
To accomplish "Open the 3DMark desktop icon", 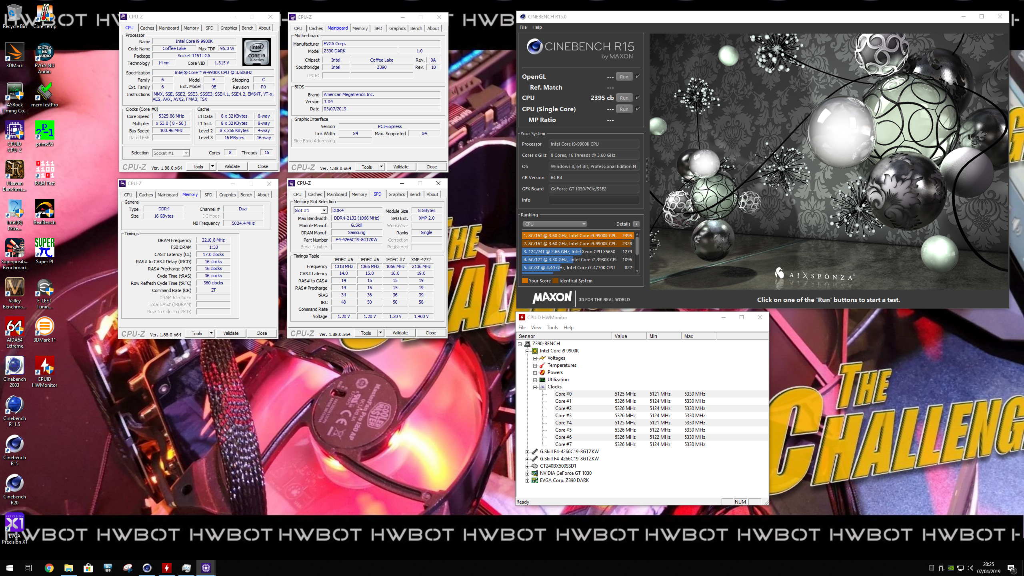I will 15,55.
